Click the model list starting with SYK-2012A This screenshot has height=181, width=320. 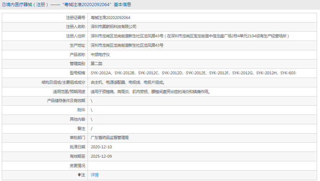(193, 73)
